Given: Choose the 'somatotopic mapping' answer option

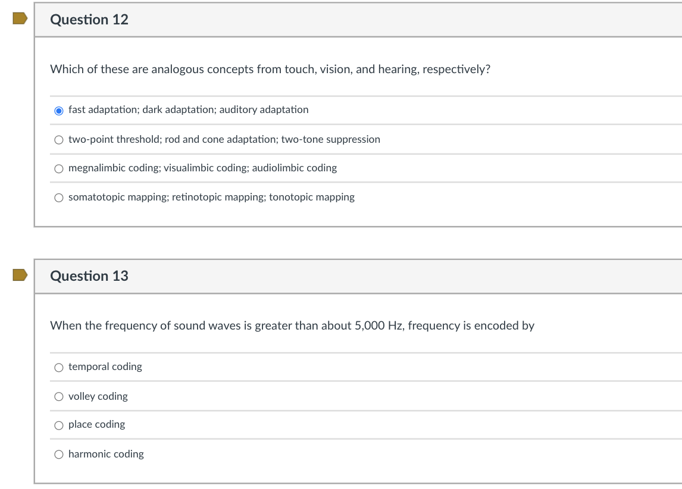Looking at the screenshot, I should tap(59, 197).
